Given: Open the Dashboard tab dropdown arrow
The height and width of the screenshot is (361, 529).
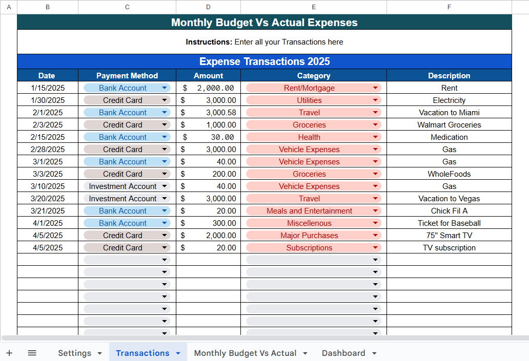Looking at the screenshot, I should tap(375, 353).
